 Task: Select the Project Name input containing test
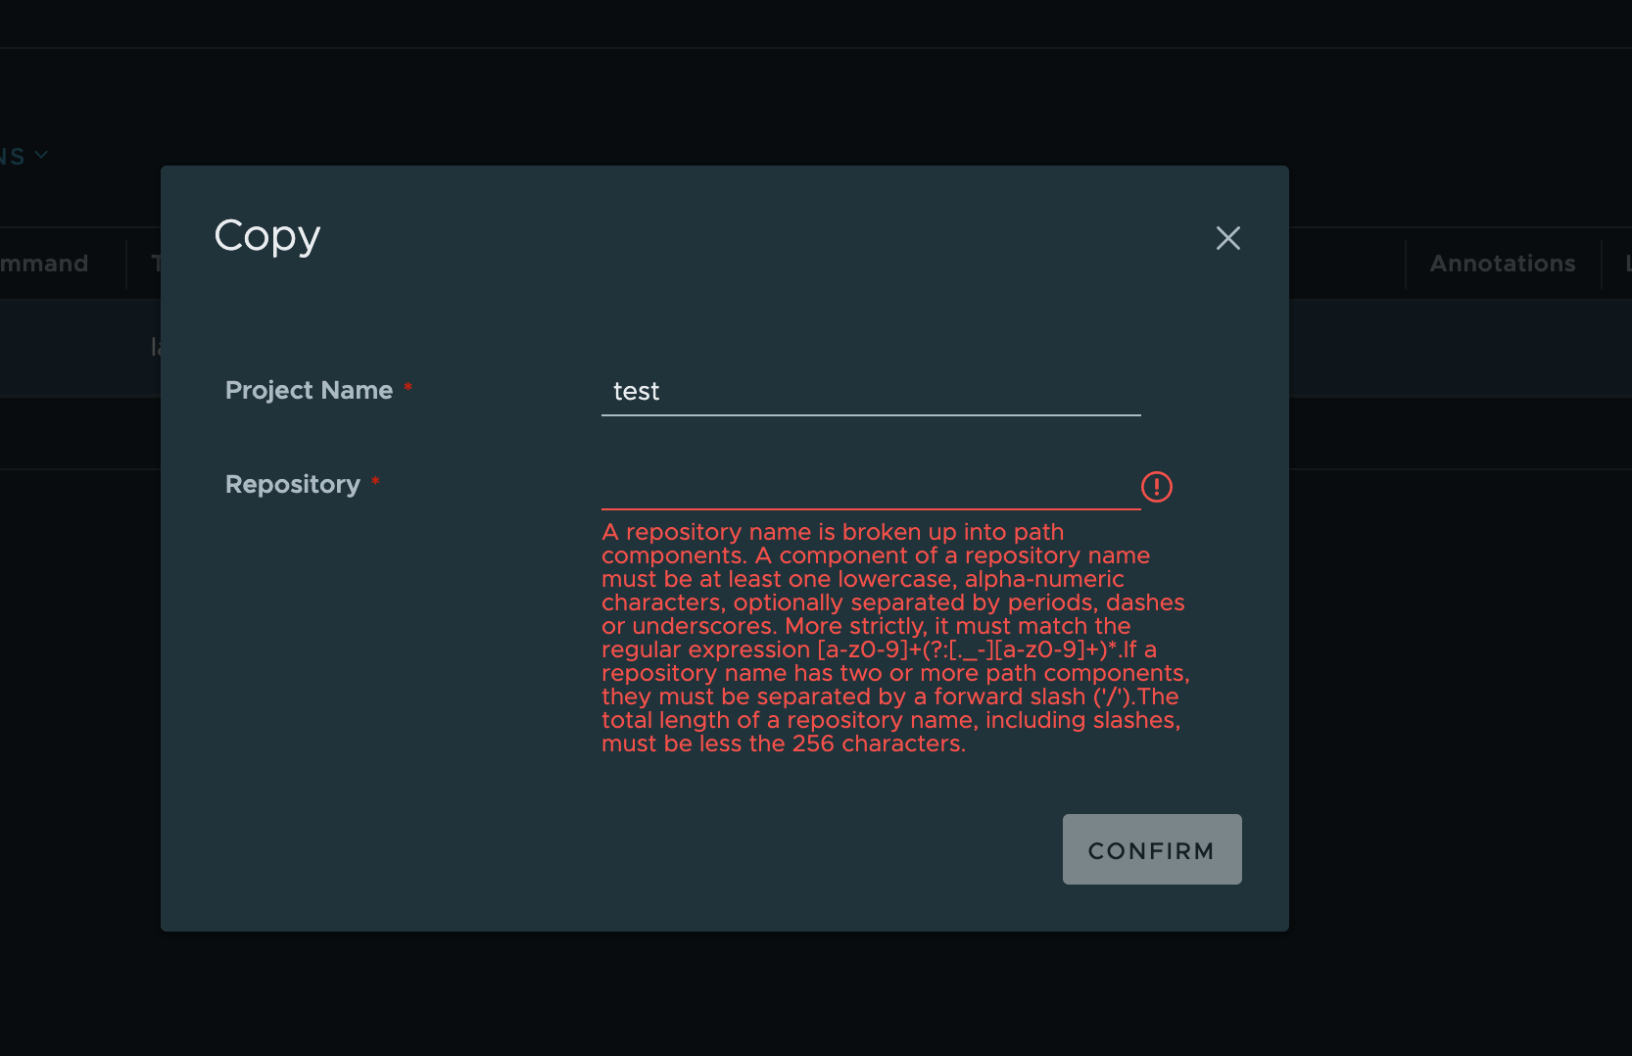point(870,391)
